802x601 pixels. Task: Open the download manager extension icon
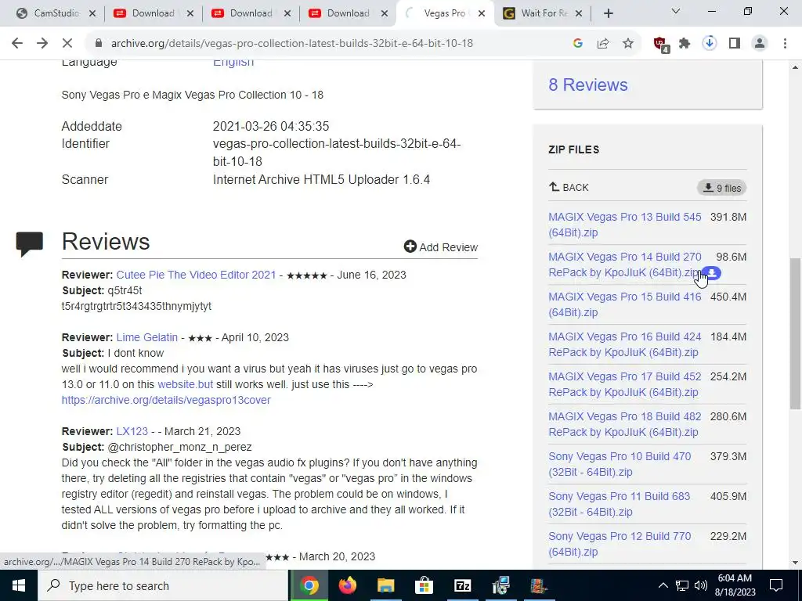pyautogui.click(x=710, y=44)
